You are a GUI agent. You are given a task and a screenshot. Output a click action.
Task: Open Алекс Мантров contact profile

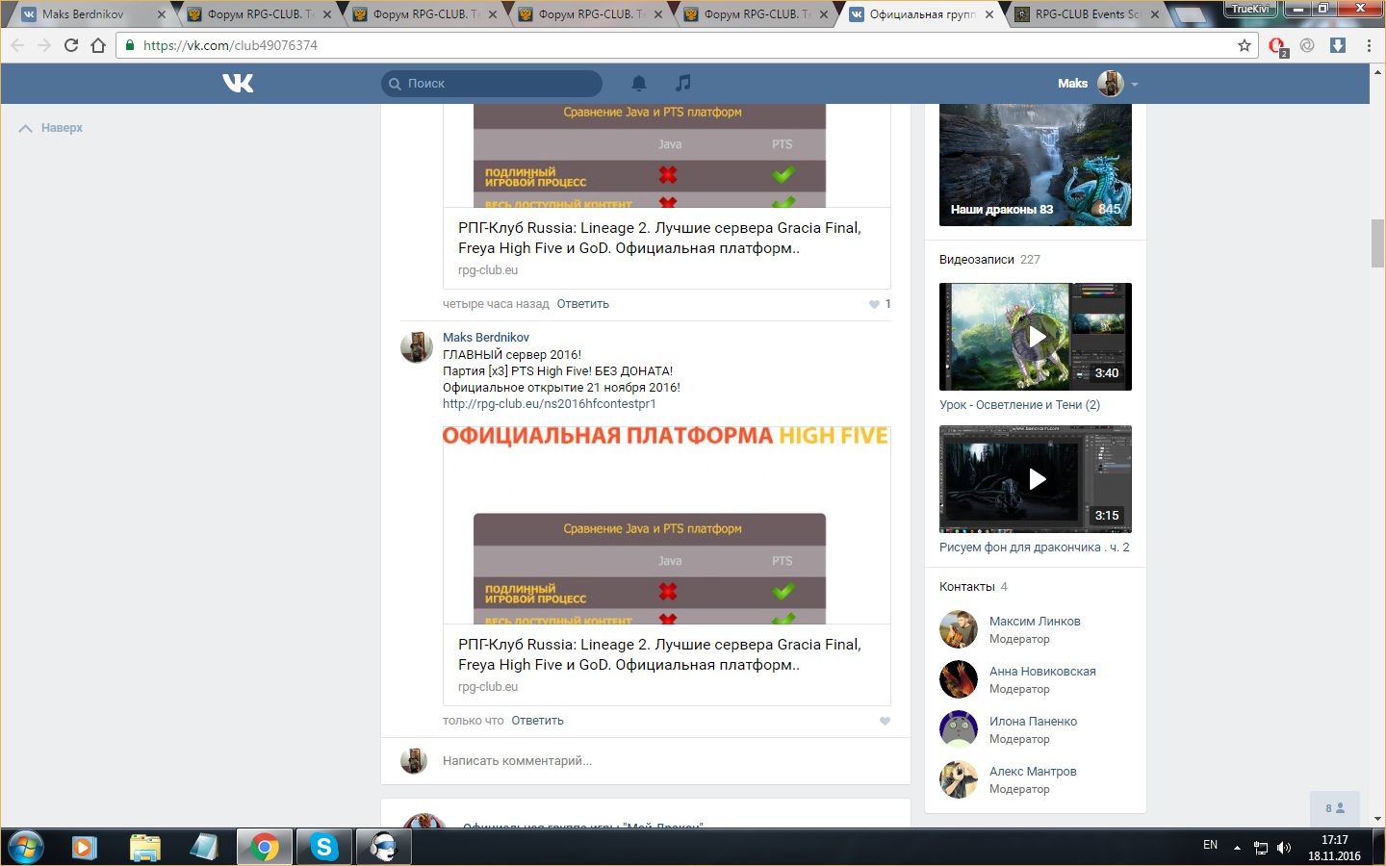pyautogui.click(x=1033, y=772)
